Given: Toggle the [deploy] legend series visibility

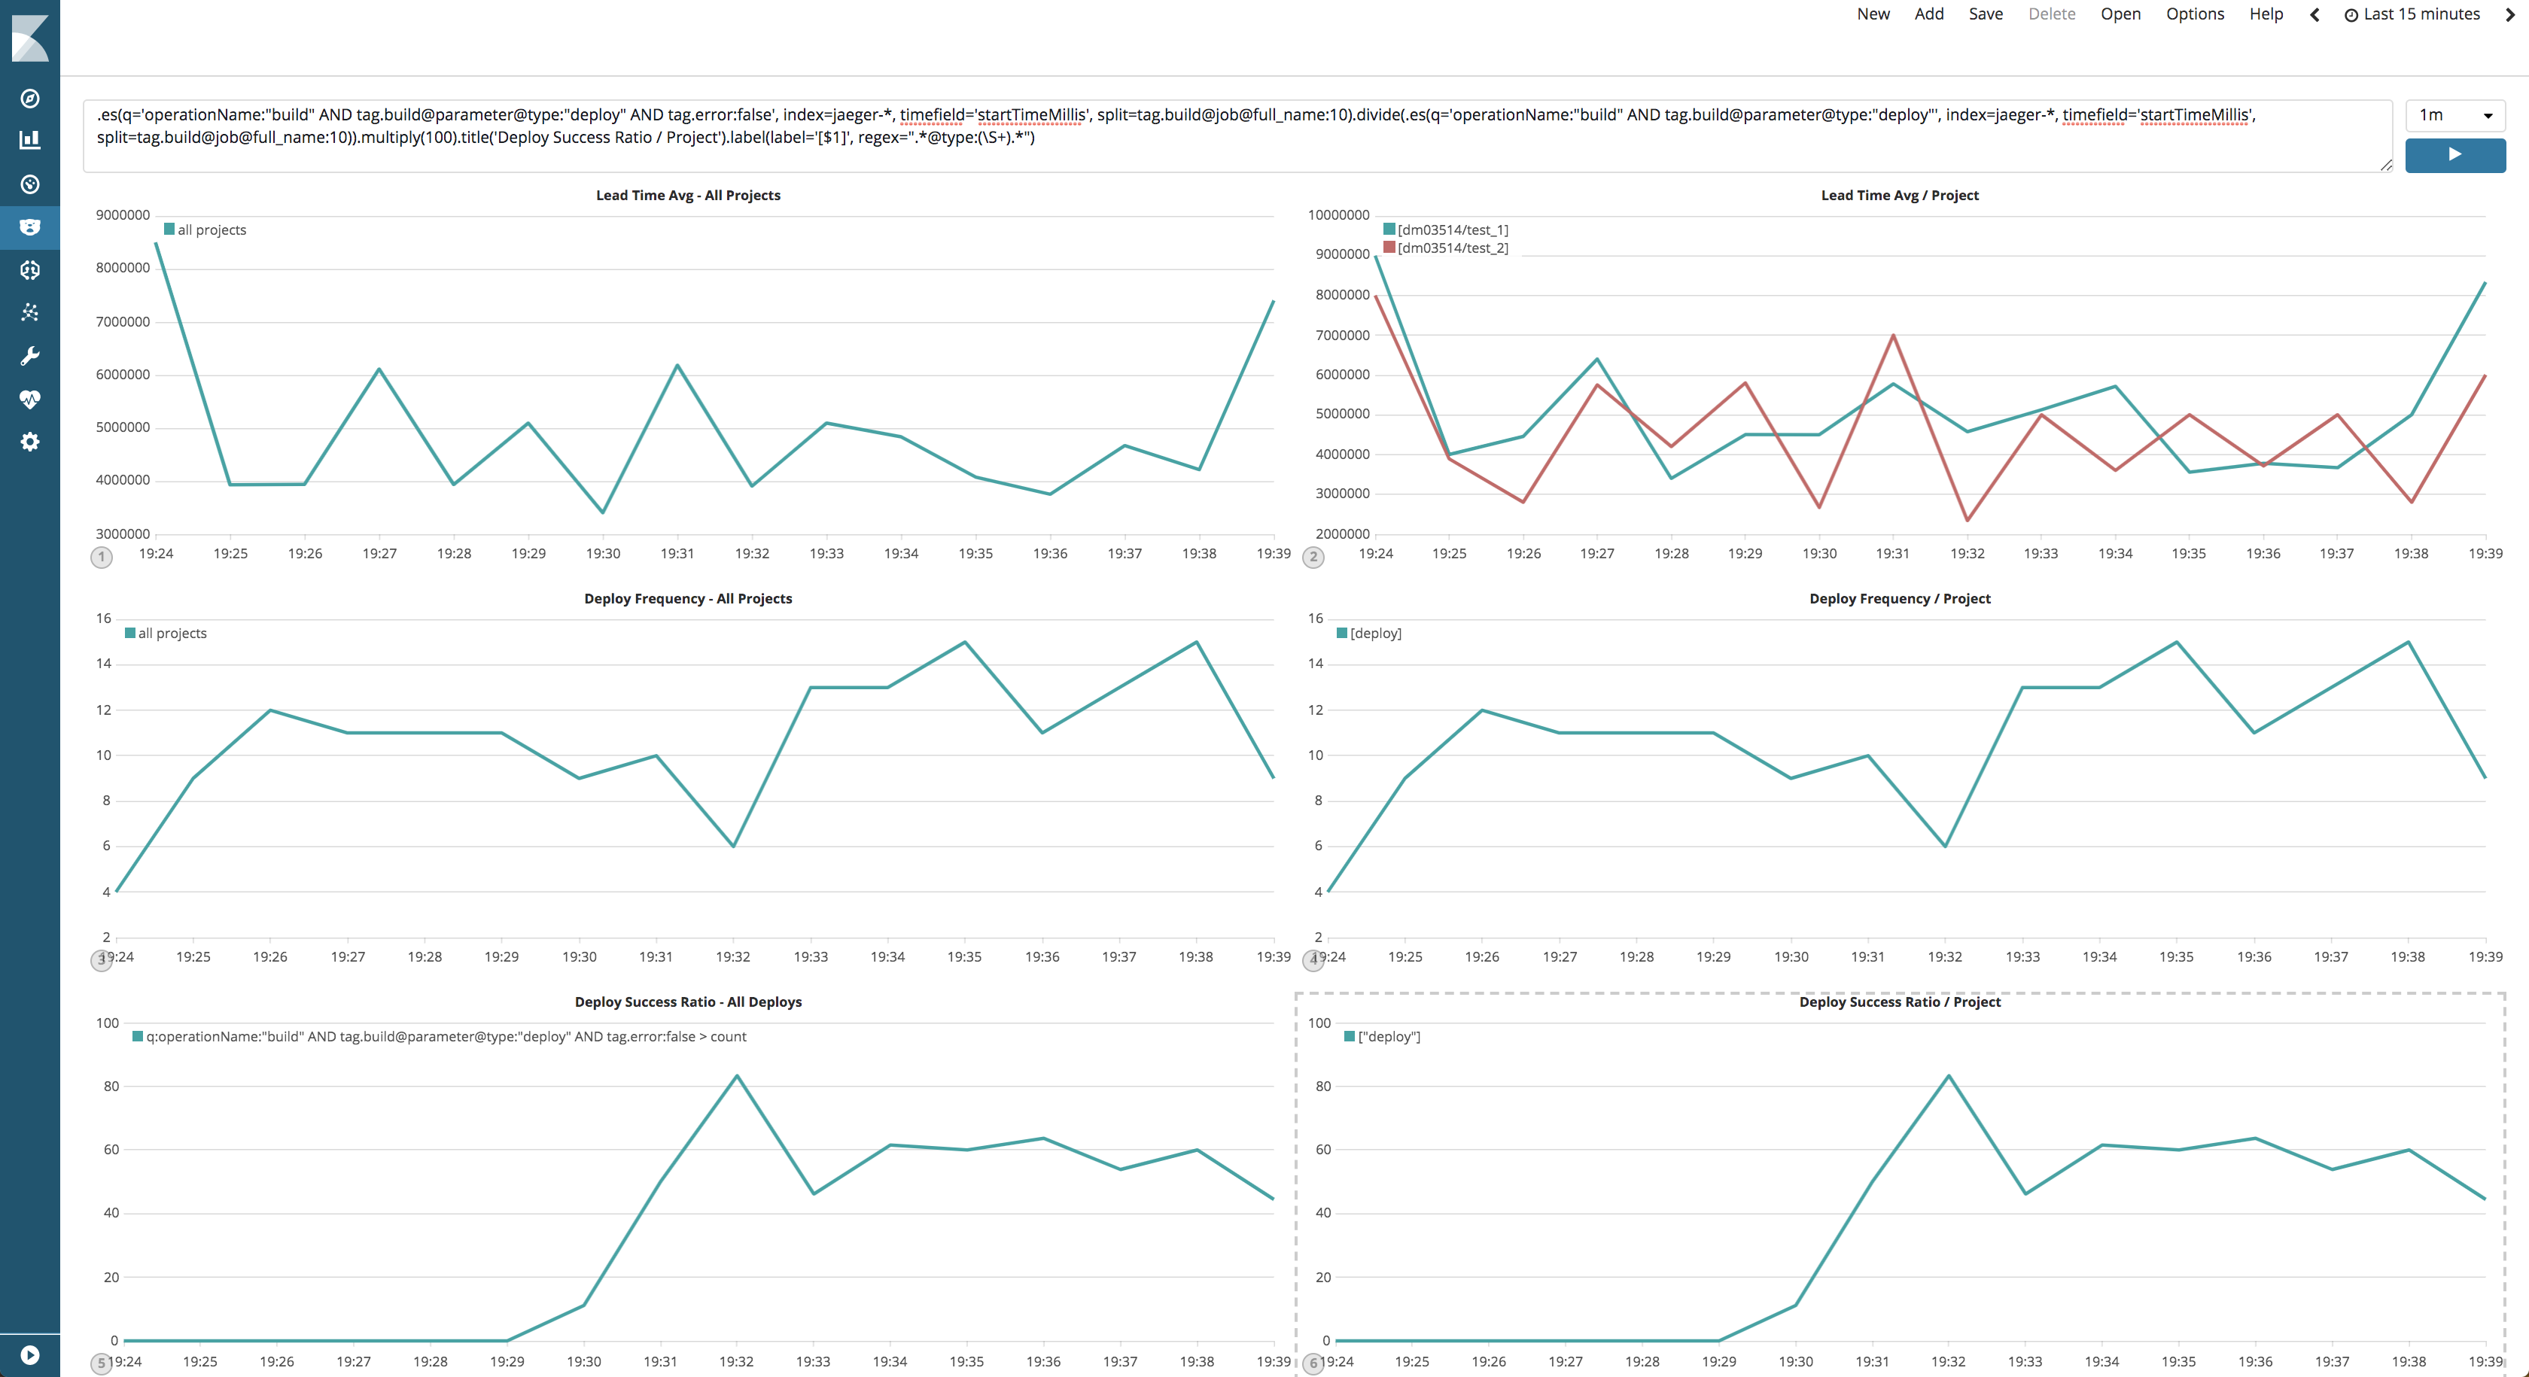Looking at the screenshot, I should pos(1374,633).
